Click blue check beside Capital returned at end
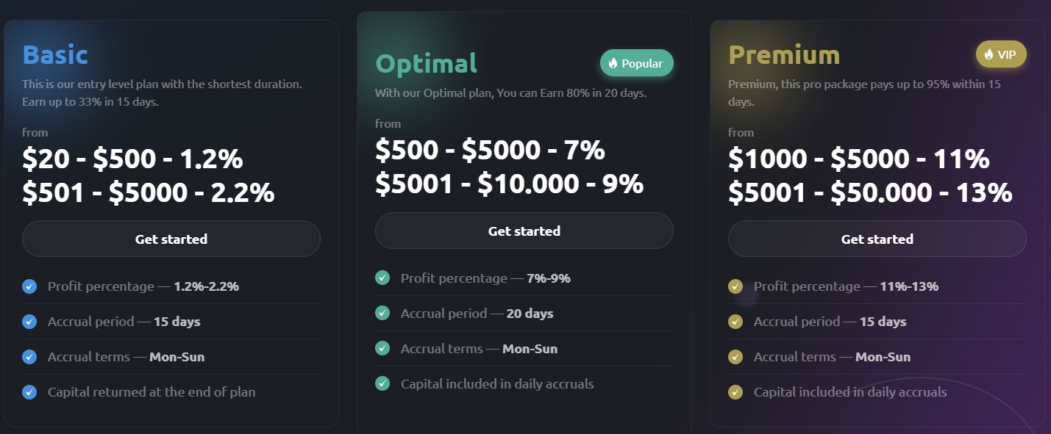This screenshot has width=1051, height=434. (x=29, y=392)
